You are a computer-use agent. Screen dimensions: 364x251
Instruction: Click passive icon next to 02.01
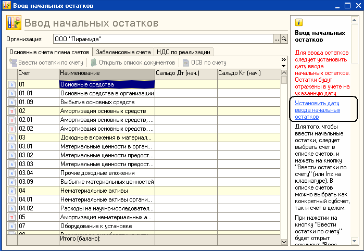point(11,120)
